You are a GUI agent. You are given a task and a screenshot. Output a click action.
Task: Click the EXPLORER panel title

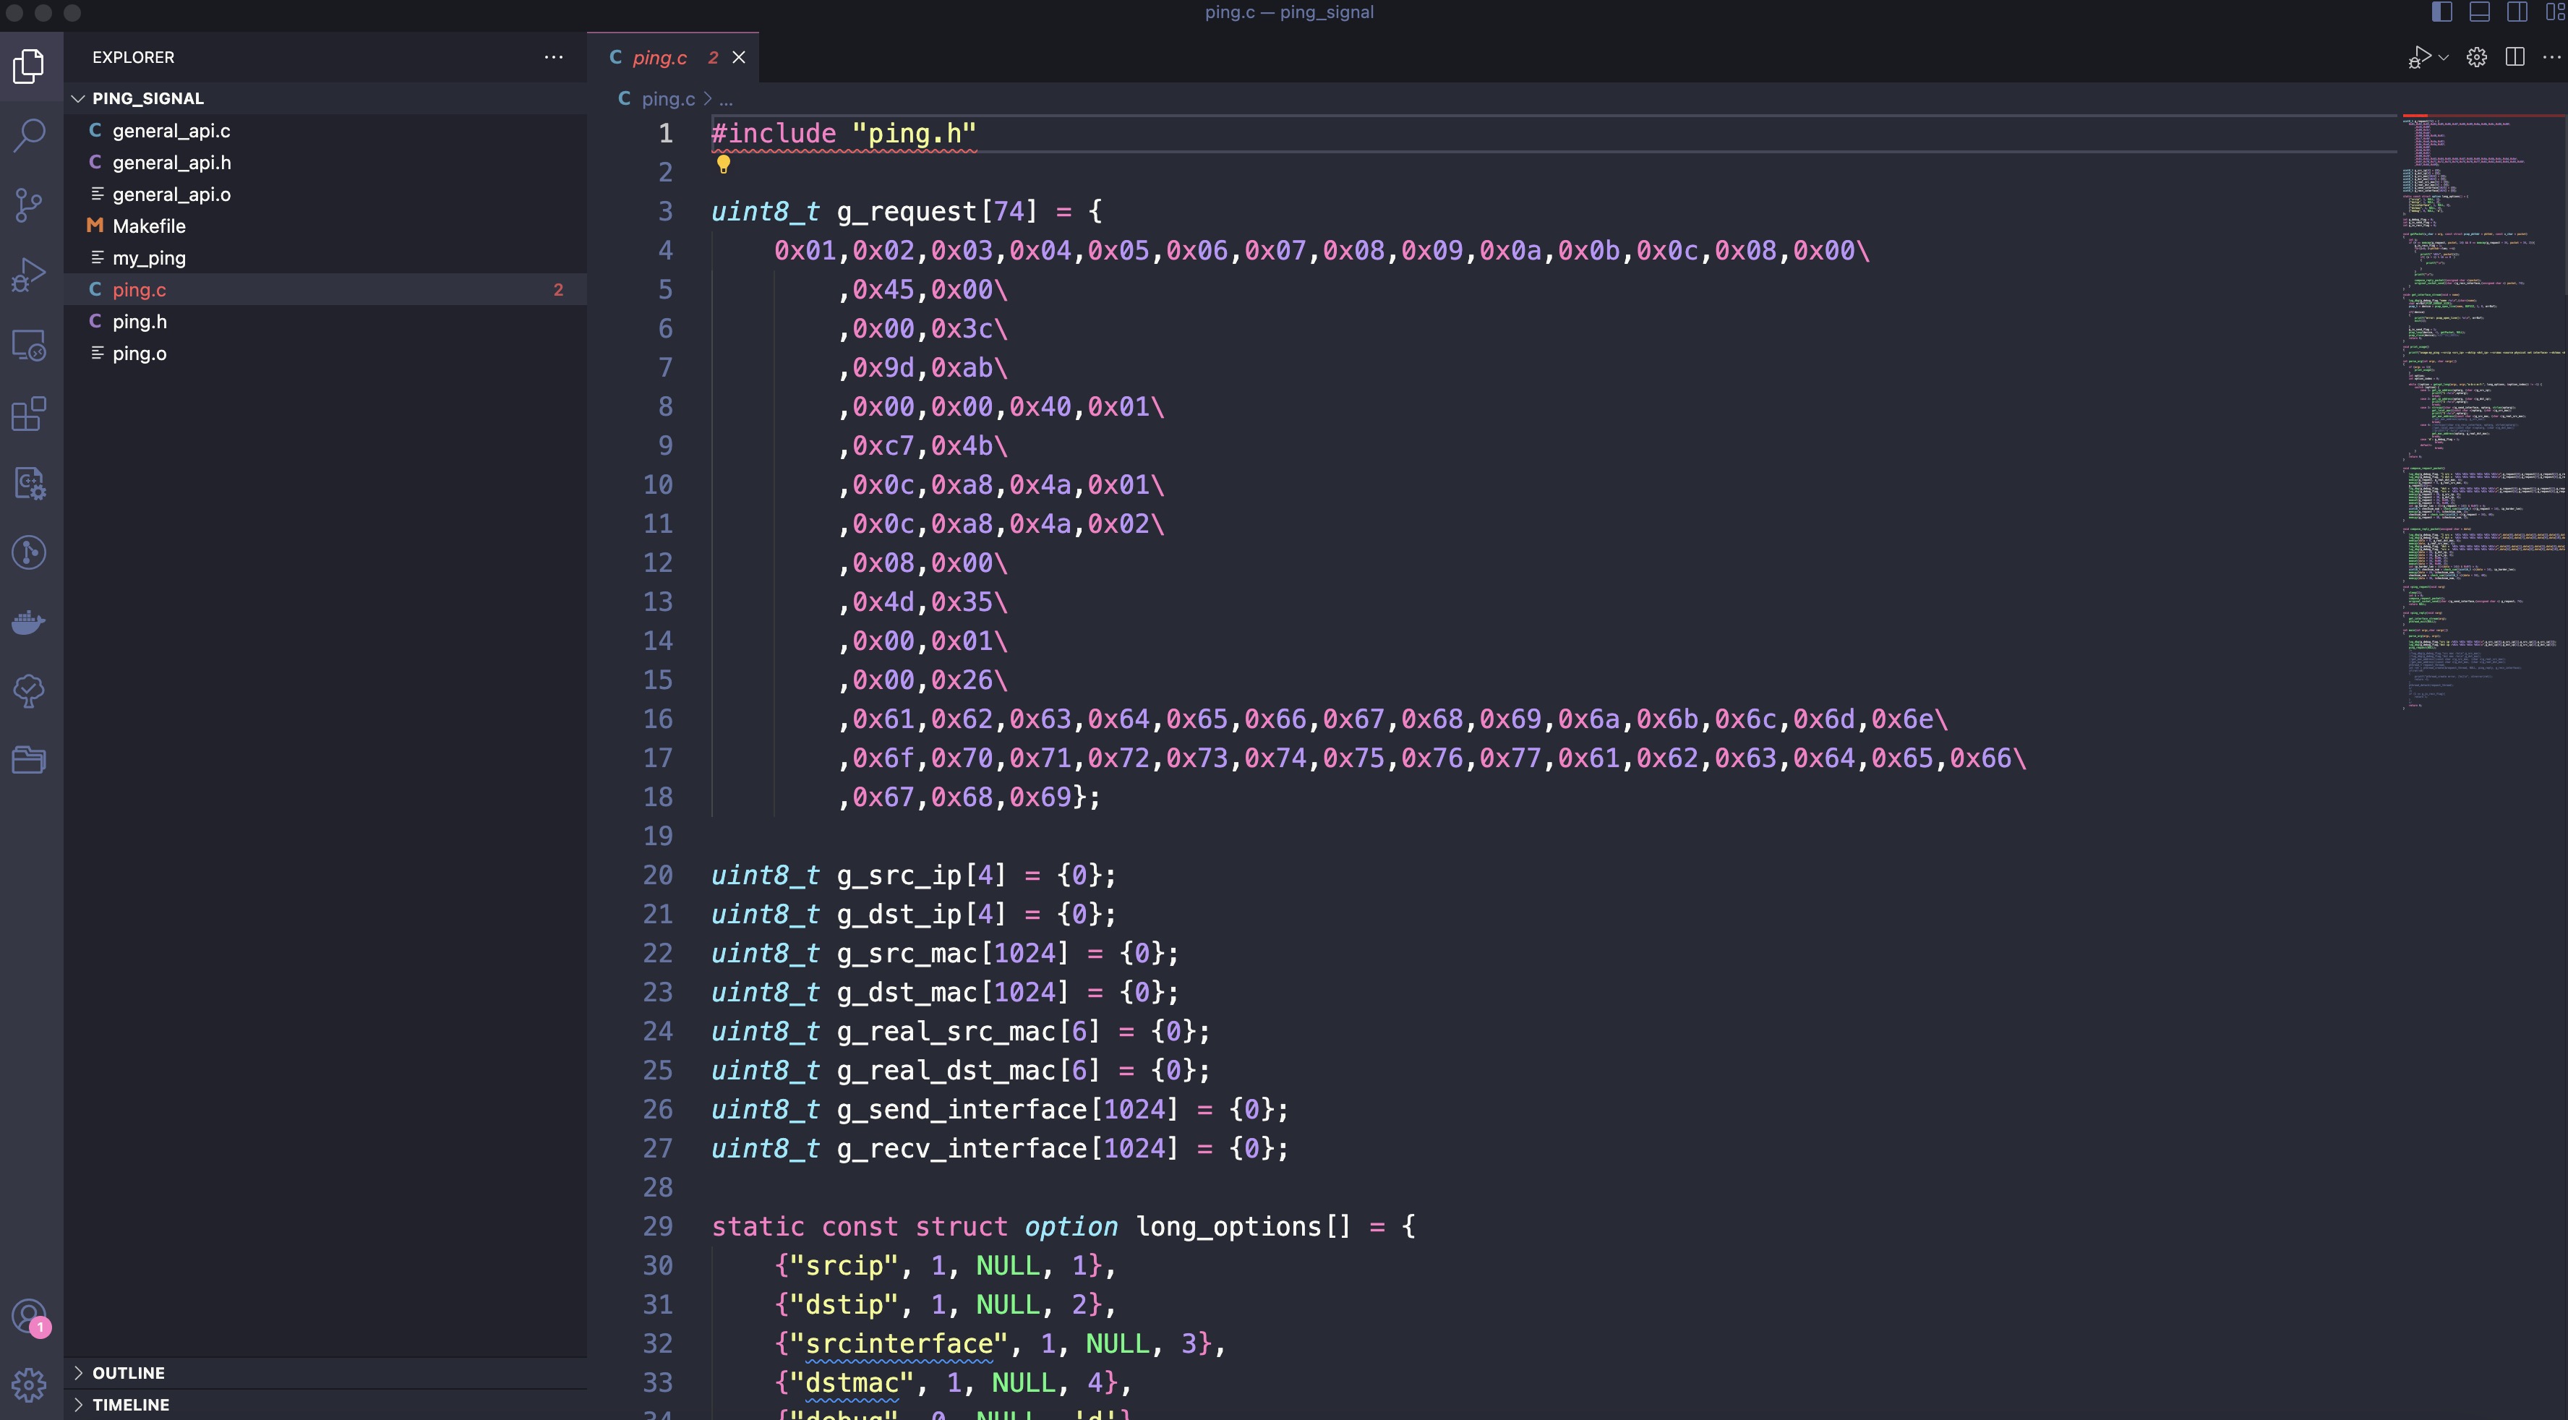(x=132, y=57)
